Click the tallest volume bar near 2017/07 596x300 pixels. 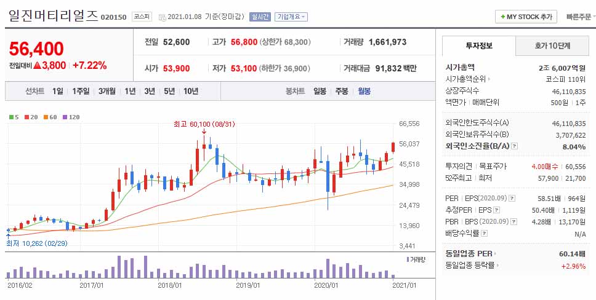(x=119, y=267)
